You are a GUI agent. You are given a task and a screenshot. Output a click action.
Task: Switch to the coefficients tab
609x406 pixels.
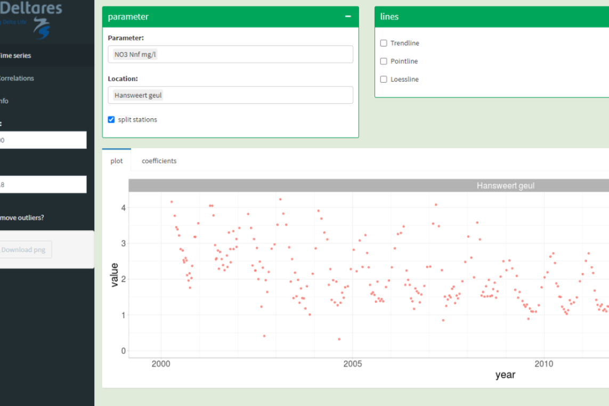click(x=159, y=161)
